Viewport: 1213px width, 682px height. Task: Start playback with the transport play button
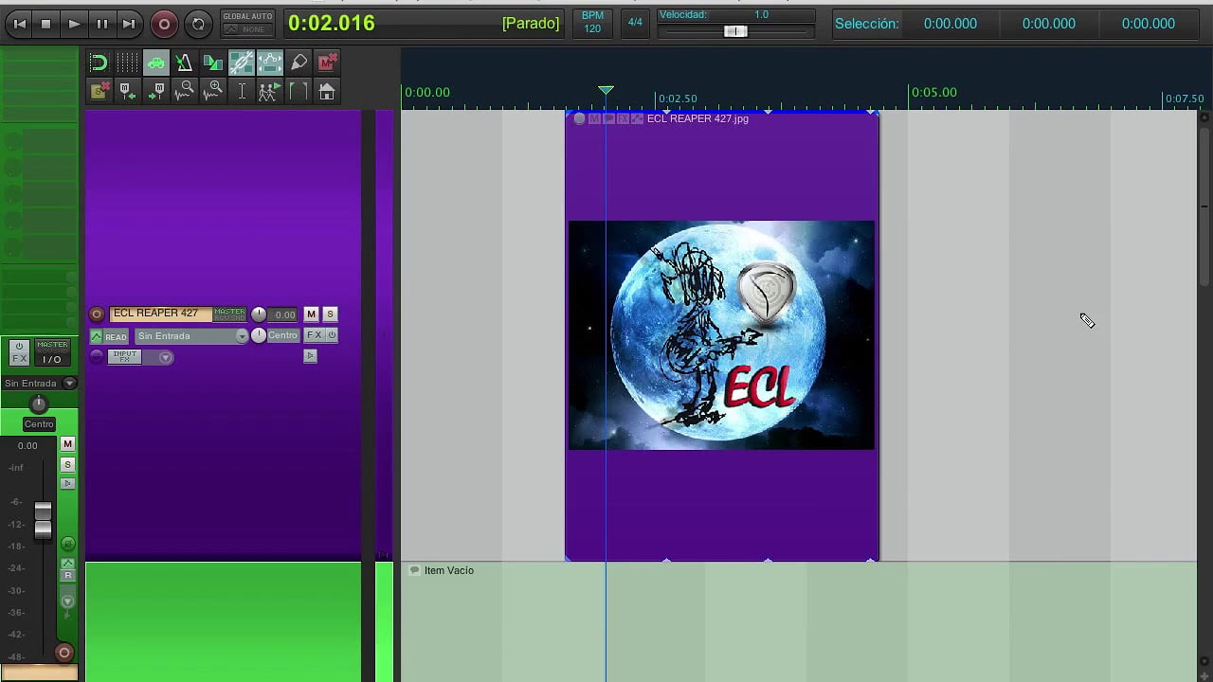[74, 24]
